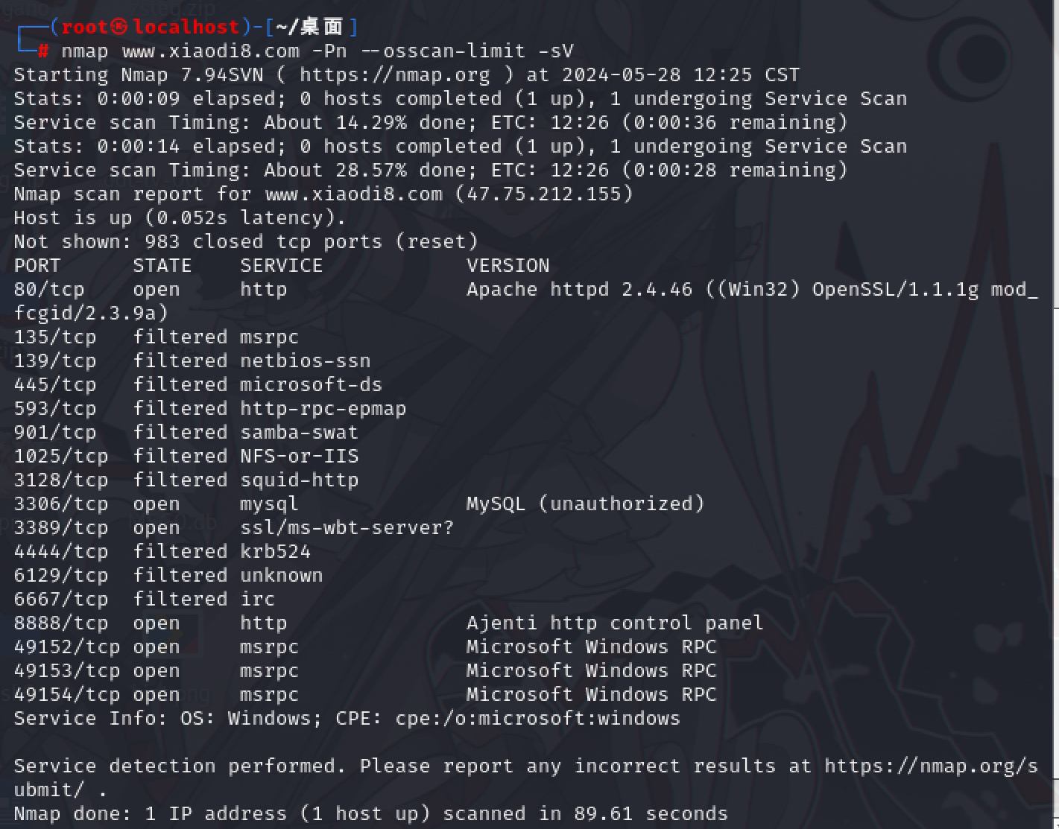Click the 49152/tcp msrpc port line
Image resolution: width=1059 pixels, height=829 pixels.
pyautogui.click(x=365, y=647)
